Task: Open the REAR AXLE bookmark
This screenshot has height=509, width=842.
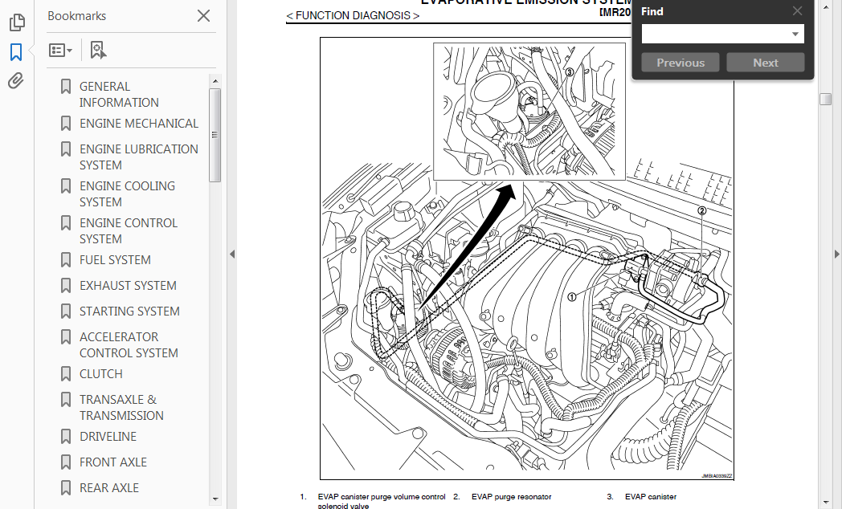Action: [x=109, y=488]
